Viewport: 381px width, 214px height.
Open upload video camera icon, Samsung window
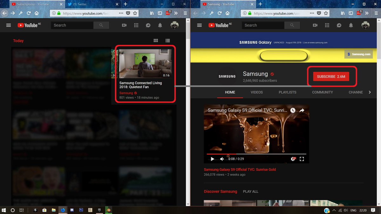pyautogui.click(x=315, y=25)
